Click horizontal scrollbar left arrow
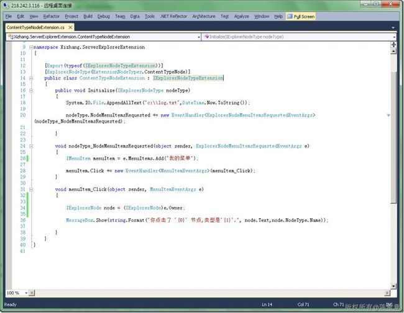 tap(32, 293)
